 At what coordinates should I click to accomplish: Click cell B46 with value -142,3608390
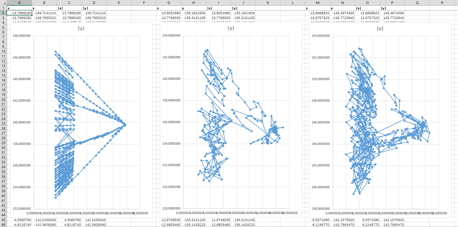(44, 224)
